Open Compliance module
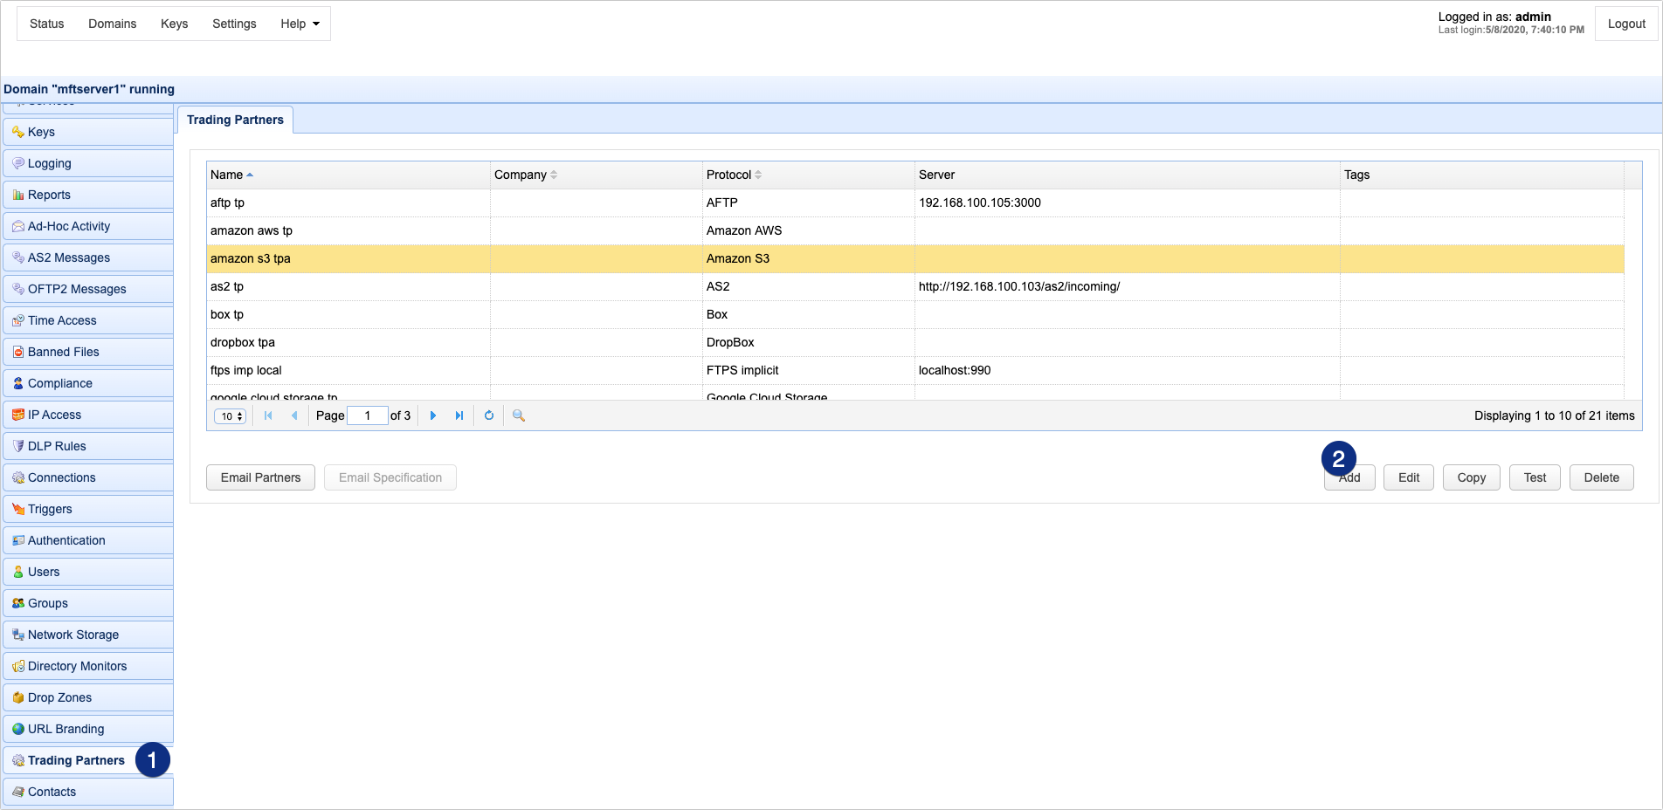Image resolution: width=1663 pixels, height=810 pixels. pos(87,383)
